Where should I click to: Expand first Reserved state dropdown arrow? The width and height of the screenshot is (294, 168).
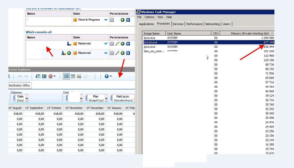point(106,44)
